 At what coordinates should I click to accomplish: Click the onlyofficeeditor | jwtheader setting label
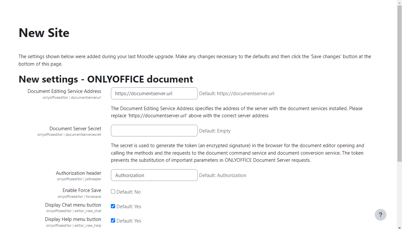(x=79, y=179)
